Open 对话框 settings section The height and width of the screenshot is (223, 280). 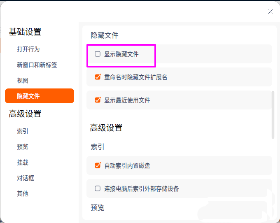pos(26,178)
